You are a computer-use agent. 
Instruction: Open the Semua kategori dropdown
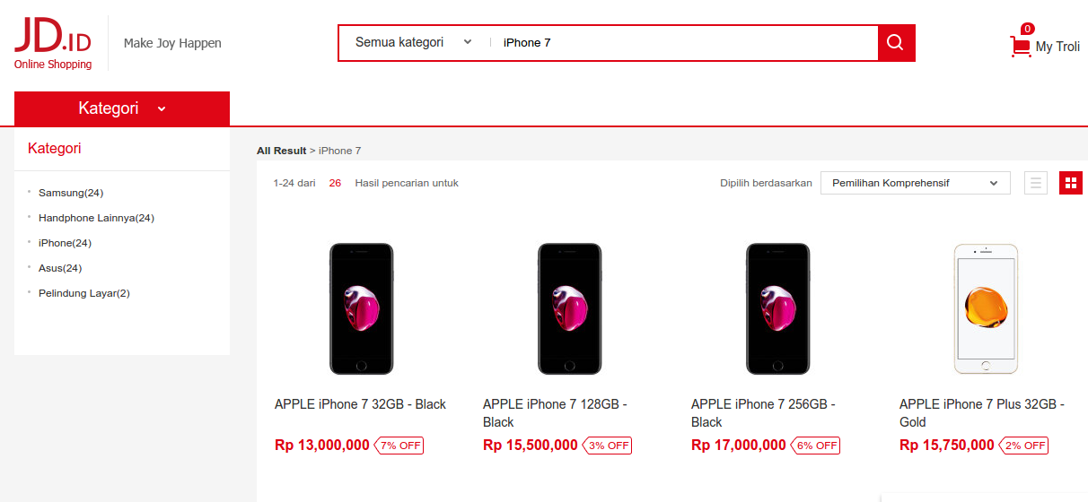tap(413, 42)
